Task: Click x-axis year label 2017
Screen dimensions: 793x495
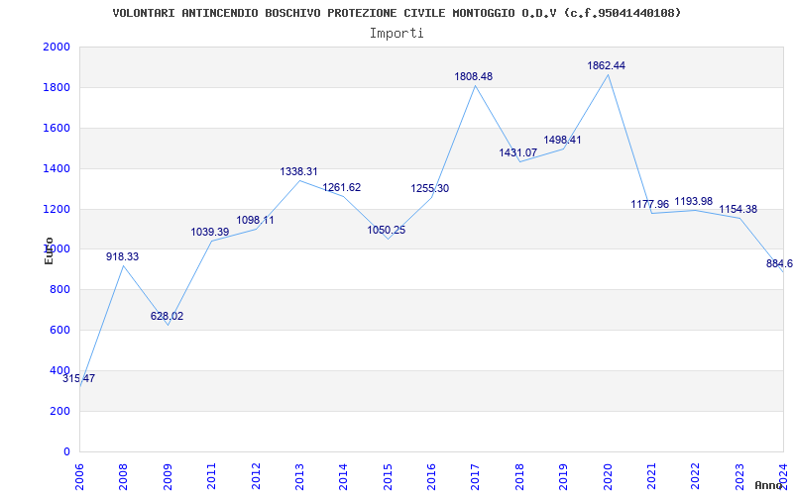Action: pyautogui.click(x=476, y=476)
